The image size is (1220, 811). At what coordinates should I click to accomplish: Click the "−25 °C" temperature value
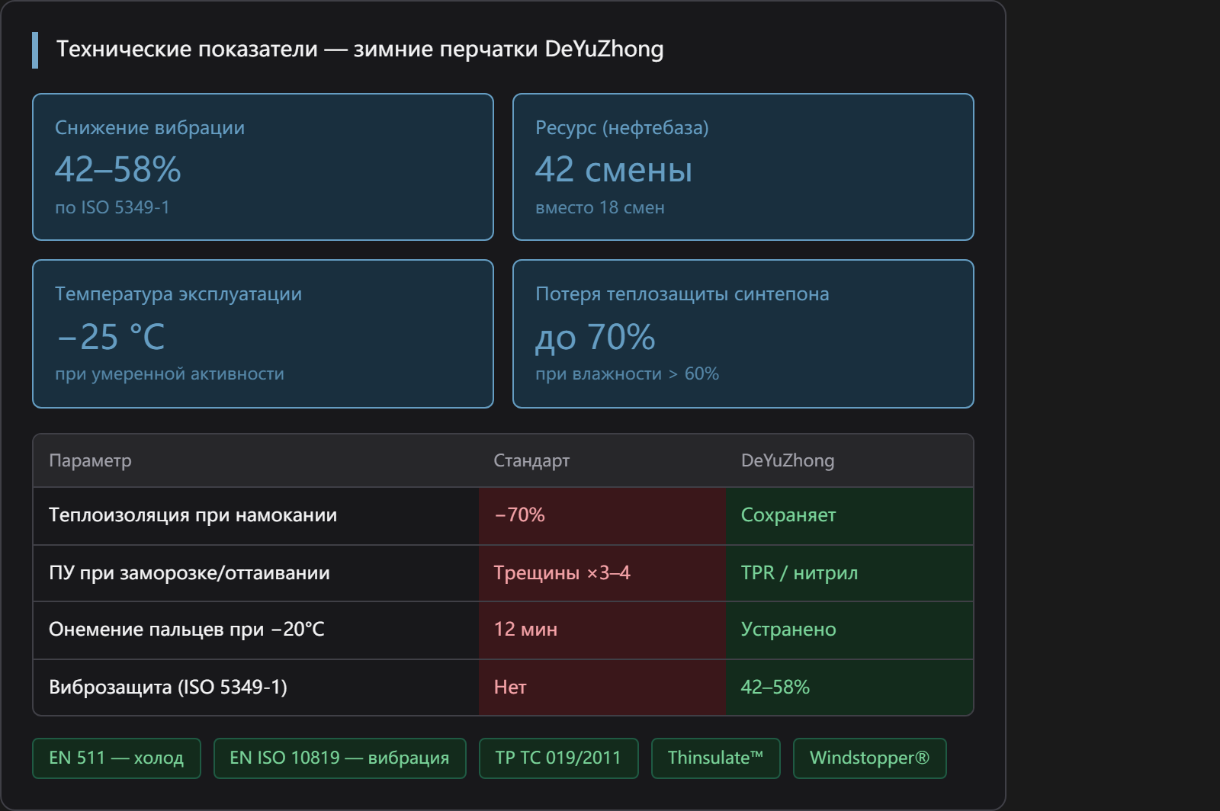point(111,336)
